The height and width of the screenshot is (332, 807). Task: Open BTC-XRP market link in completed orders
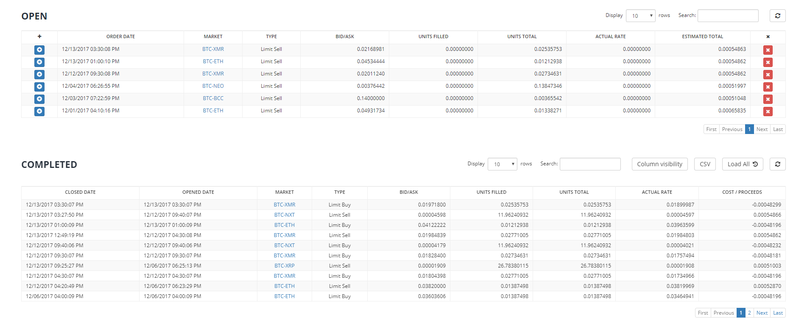[x=284, y=266]
